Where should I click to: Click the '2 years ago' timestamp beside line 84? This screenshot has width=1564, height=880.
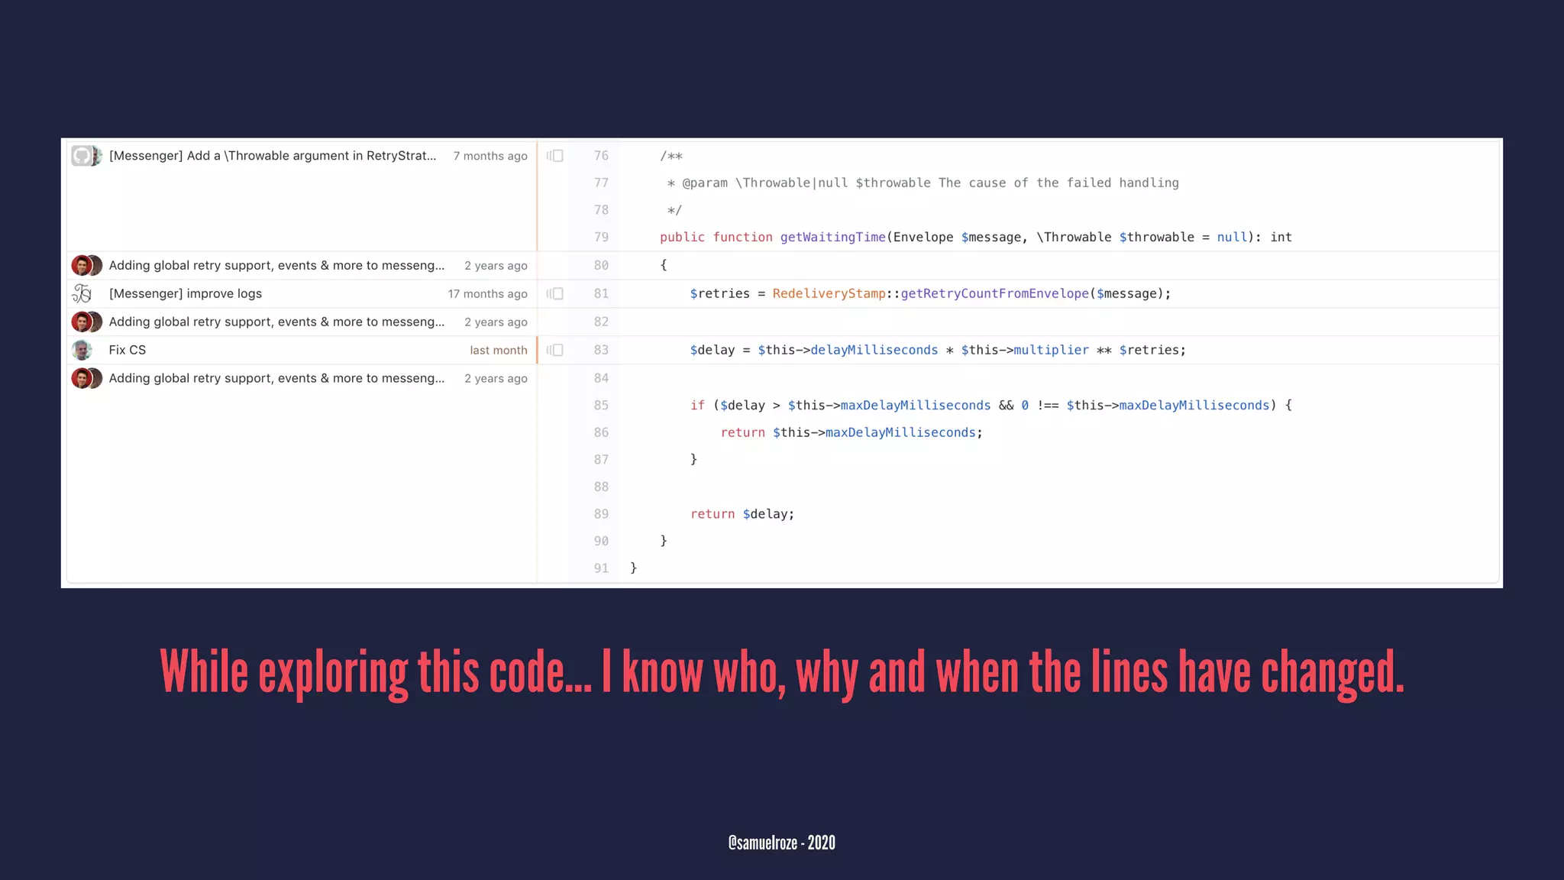click(x=496, y=379)
